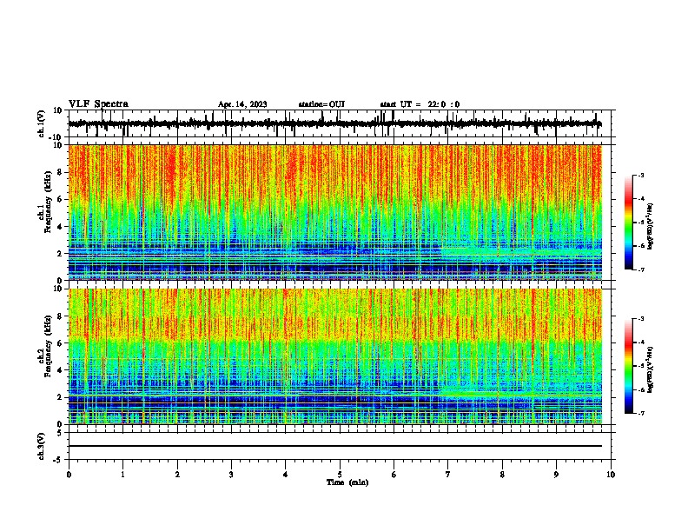Viewport: 688px width, 532px height.
Task: Click the "VLF Spectra" title text
Action: pyautogui.click(x=98, y=104)
